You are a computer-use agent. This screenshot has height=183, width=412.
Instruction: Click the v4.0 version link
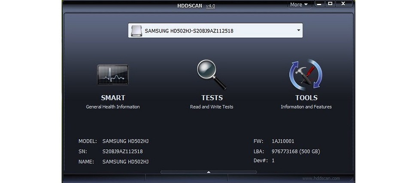pos(211,6)
